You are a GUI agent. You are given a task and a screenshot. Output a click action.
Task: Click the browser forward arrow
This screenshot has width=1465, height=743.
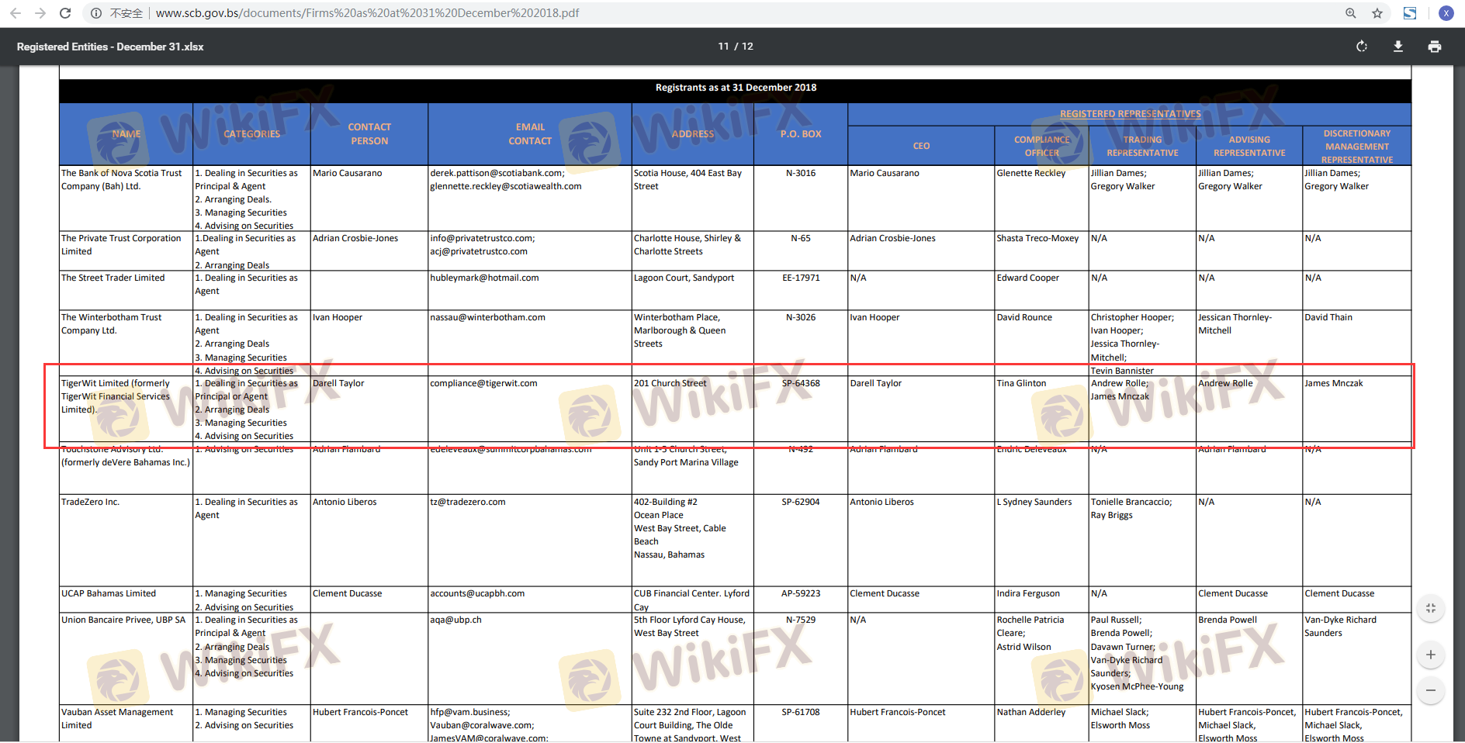(40, 13)
